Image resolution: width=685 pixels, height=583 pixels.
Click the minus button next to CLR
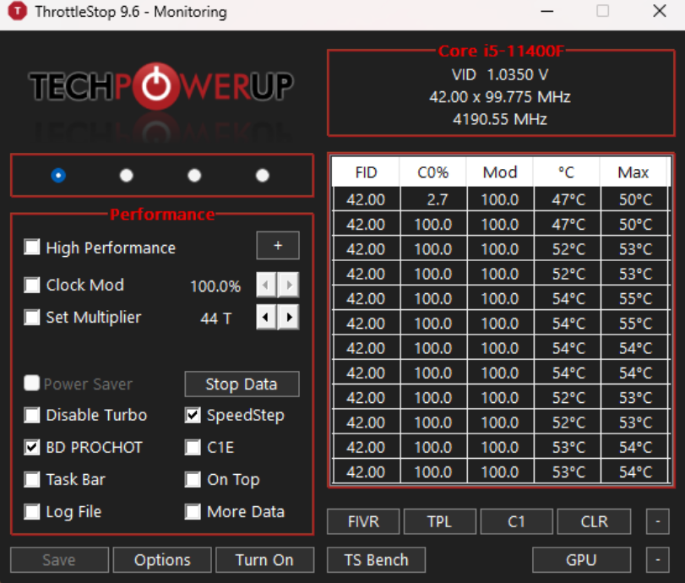point(658,521)
